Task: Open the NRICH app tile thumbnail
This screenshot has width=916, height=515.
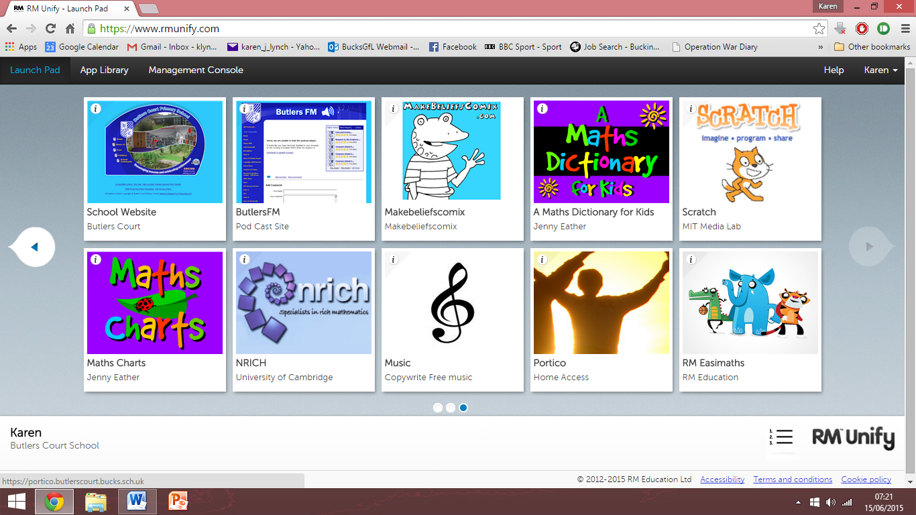Action: click(303, 302)
